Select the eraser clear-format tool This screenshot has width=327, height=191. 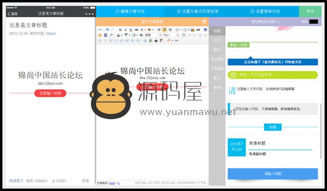tap(111, 35)
